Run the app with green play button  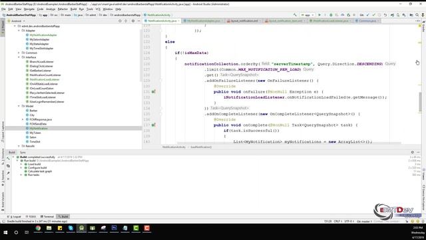(x=319, y=15)
